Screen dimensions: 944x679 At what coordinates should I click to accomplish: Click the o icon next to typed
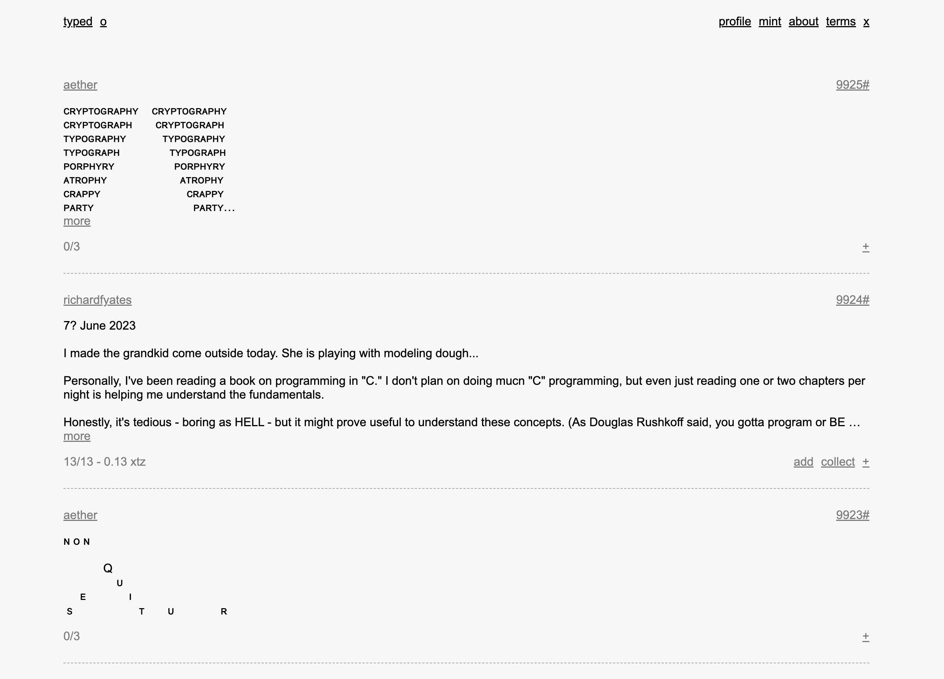pyautogui.click(x=103, y=21)
